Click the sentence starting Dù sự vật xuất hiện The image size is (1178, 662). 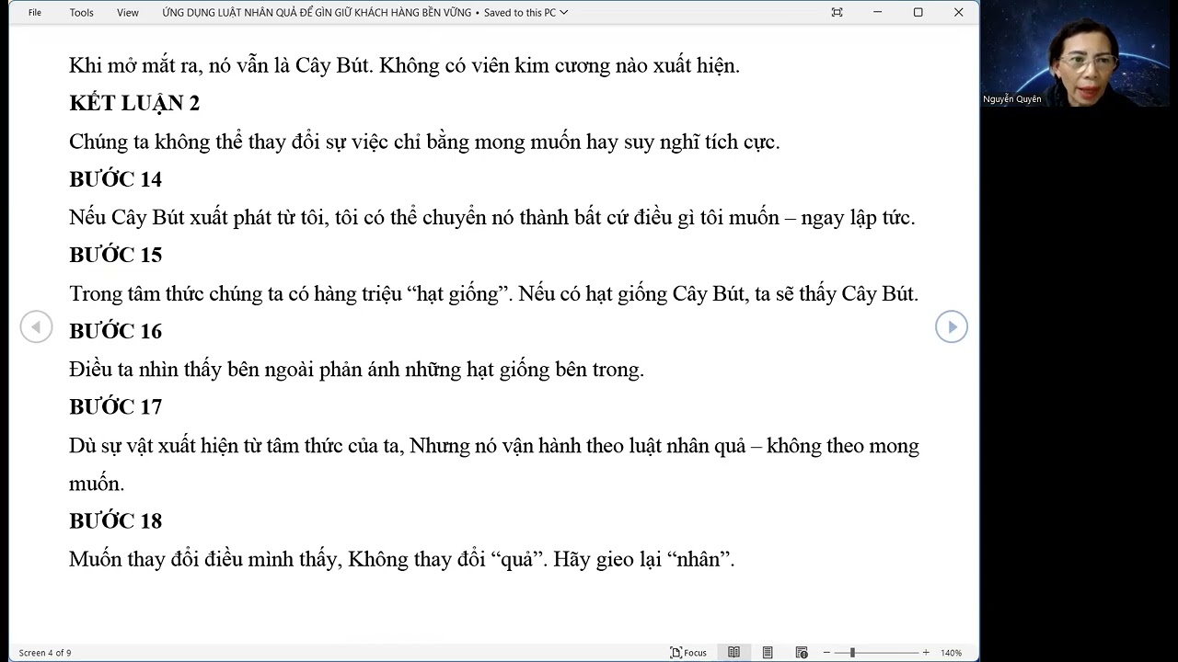(x=494, y=464)
